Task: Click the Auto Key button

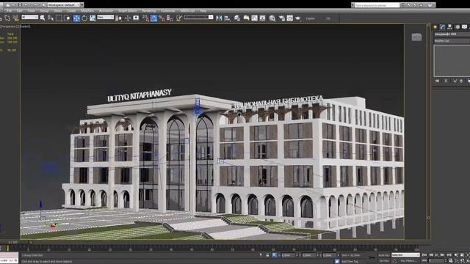Action: pyautogui.click(x=384, y=255)
